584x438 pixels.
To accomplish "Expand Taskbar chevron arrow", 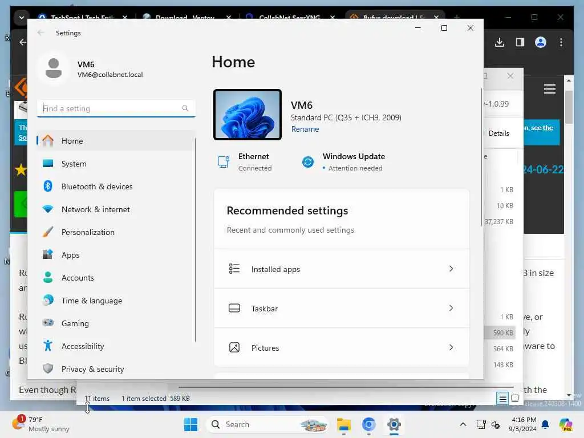I will 451,308.
